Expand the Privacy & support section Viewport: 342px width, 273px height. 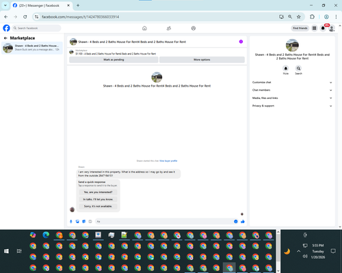coord(292,106)
